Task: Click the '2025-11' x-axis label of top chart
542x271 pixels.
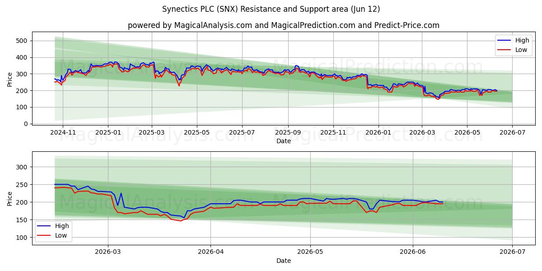Action: click(x=333, y=133)
